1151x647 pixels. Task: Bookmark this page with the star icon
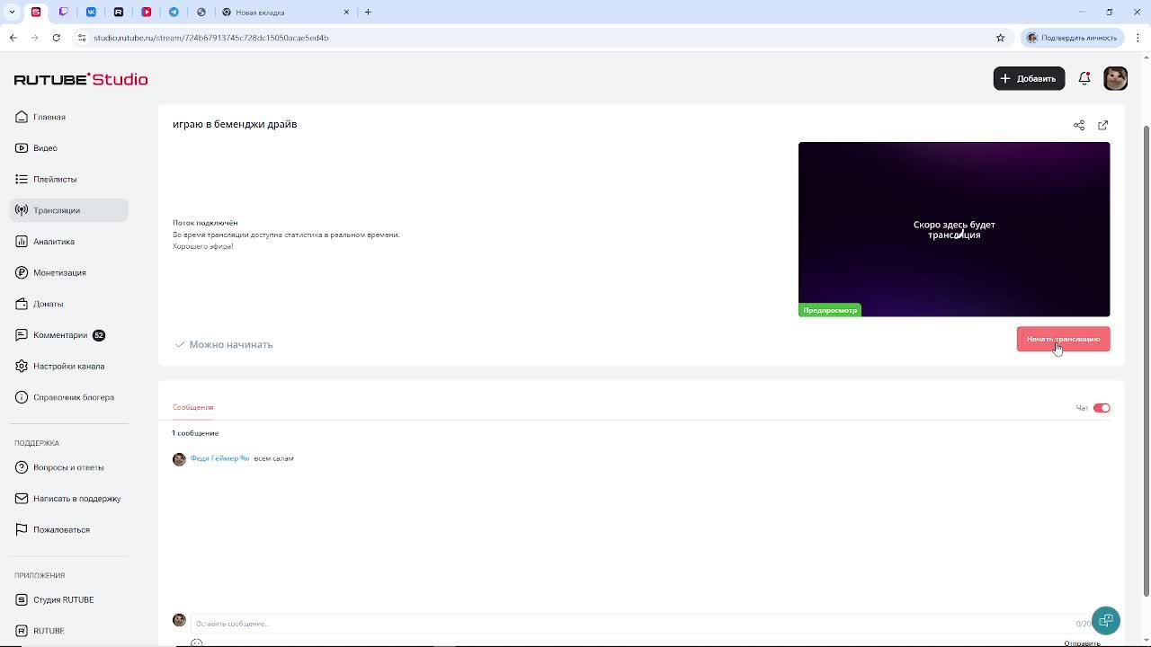coord(1000,38)
